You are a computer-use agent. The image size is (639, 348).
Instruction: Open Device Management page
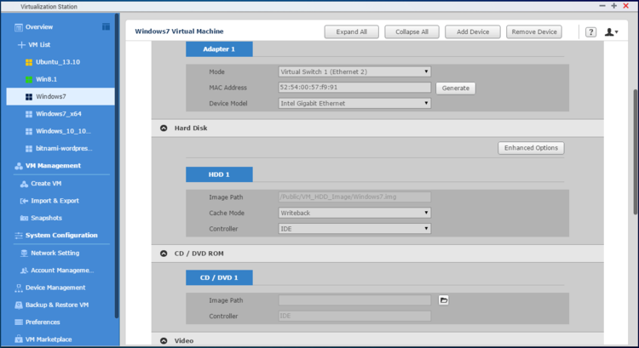[x=55, y=288]
